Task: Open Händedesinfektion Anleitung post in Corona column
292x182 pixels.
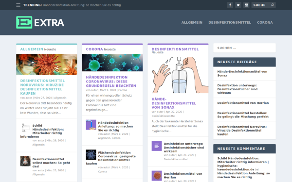Action: [115, 126]
